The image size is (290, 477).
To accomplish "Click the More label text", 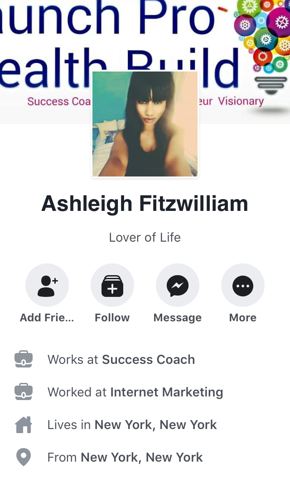I will pyautogui.click(x=243, y=318).
